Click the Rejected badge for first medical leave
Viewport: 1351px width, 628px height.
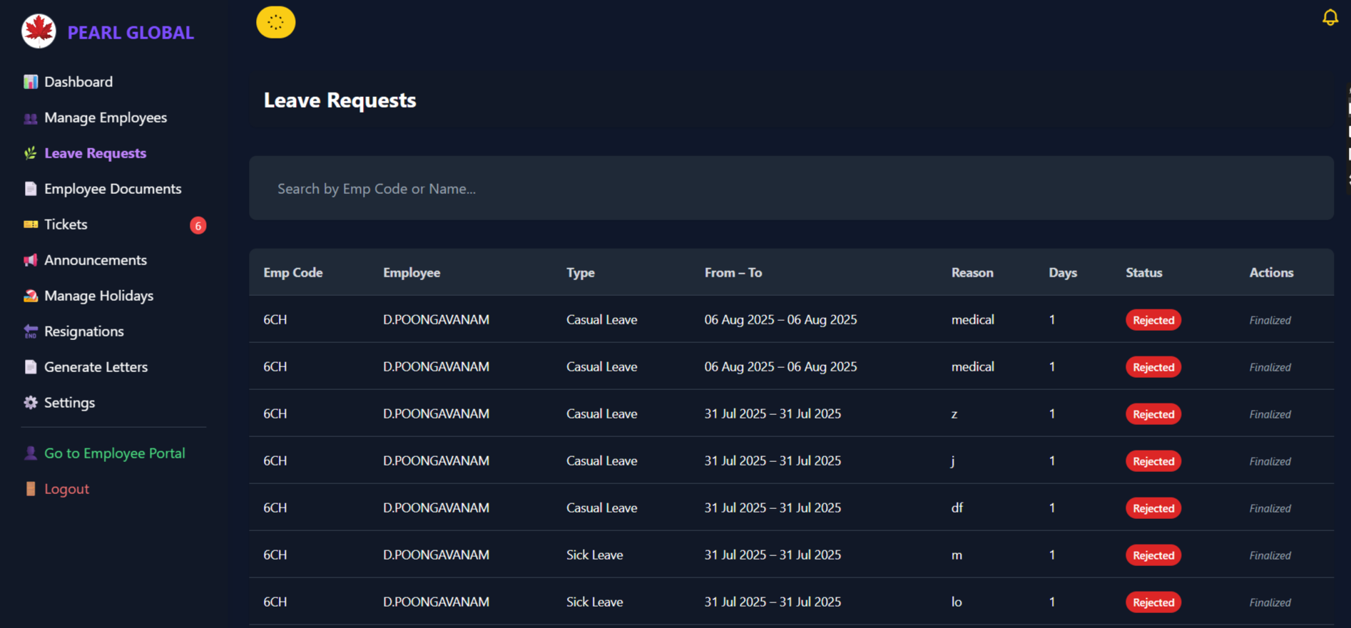[x=1153, y=320]
